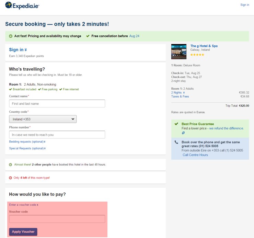Click the Check-in: Tue, Aug 25 text

coord(186,73)
